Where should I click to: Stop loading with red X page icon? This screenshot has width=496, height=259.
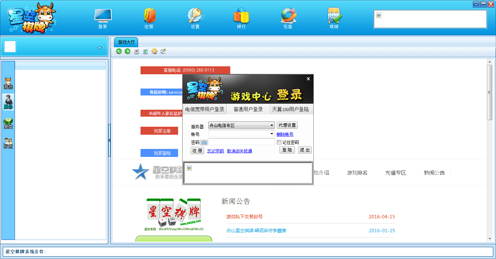tap(136, 51)
